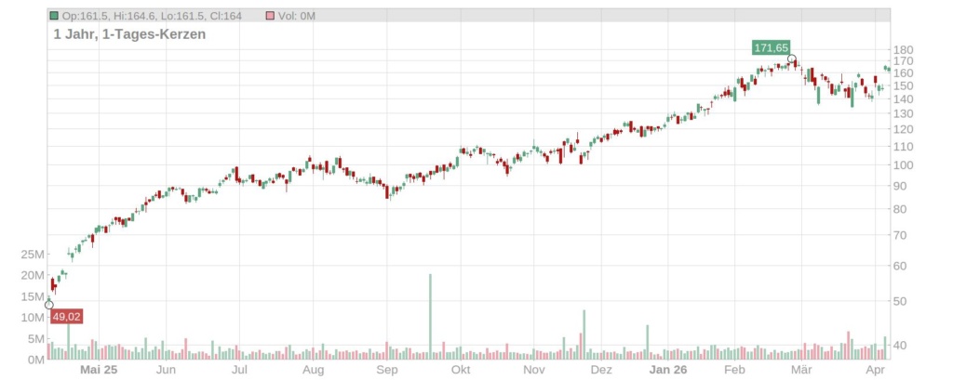Click the 100 value on the price axis
The image size is (953, 380).
[x=903, y=165]
